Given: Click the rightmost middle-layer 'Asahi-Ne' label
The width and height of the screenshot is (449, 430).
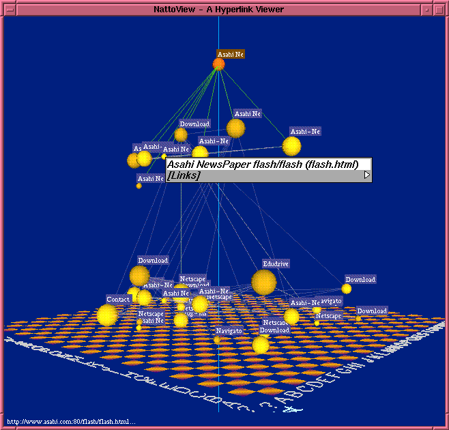Looking at the screenshot, I should pos(305,132).
